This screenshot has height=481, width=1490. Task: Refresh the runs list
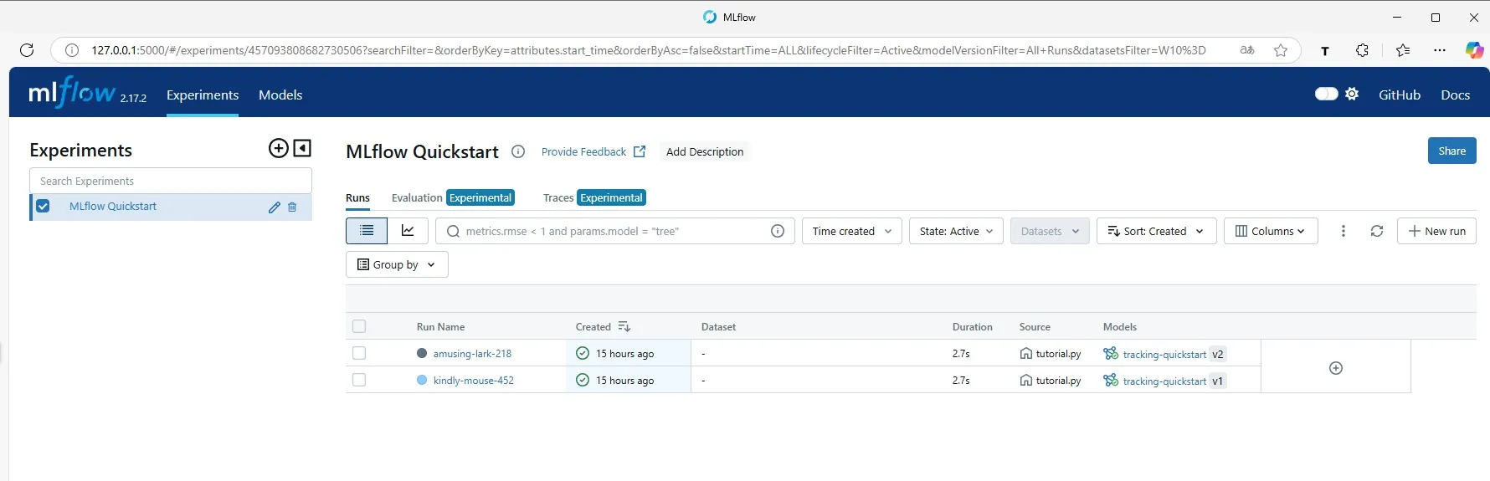tap(1377, 231)
